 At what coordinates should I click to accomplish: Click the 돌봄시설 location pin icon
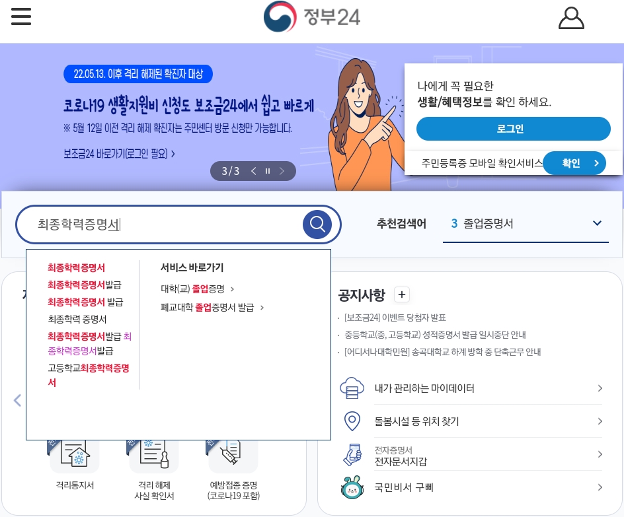pos(352,421)
